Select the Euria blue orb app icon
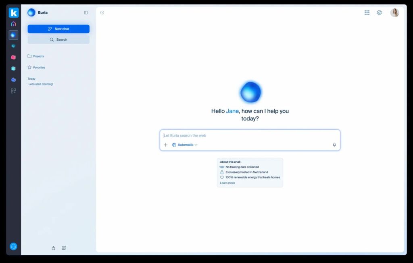This screenshot has height=263, width=413. pos(13,35)
